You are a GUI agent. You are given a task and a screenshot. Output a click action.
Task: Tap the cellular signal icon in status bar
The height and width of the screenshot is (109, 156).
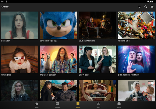150,2
